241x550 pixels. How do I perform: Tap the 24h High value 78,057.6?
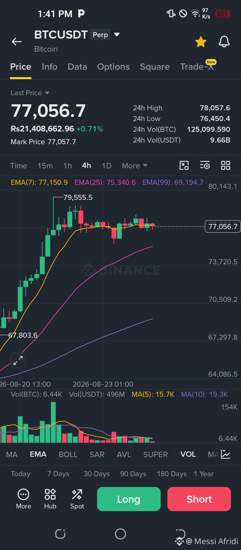(215, 108)
